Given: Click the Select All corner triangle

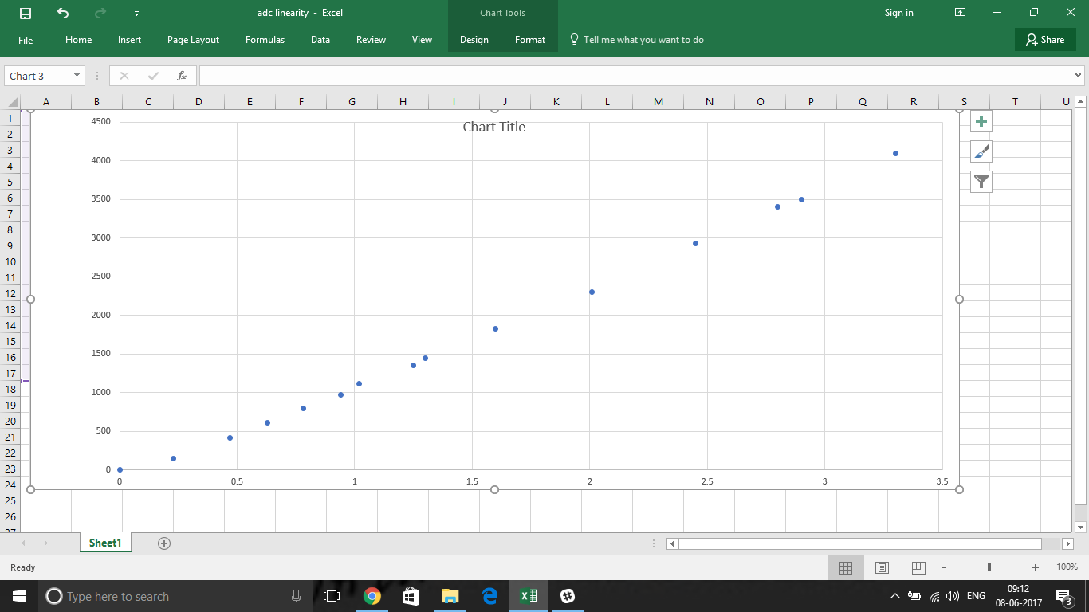Looking at the screenshot, I should pyautogui.click(x=11, y=101).
